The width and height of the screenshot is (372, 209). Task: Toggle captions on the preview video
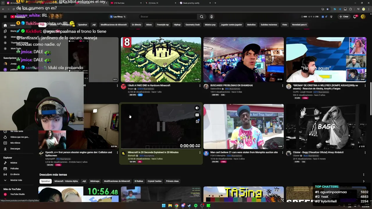(x=197, y=115)
